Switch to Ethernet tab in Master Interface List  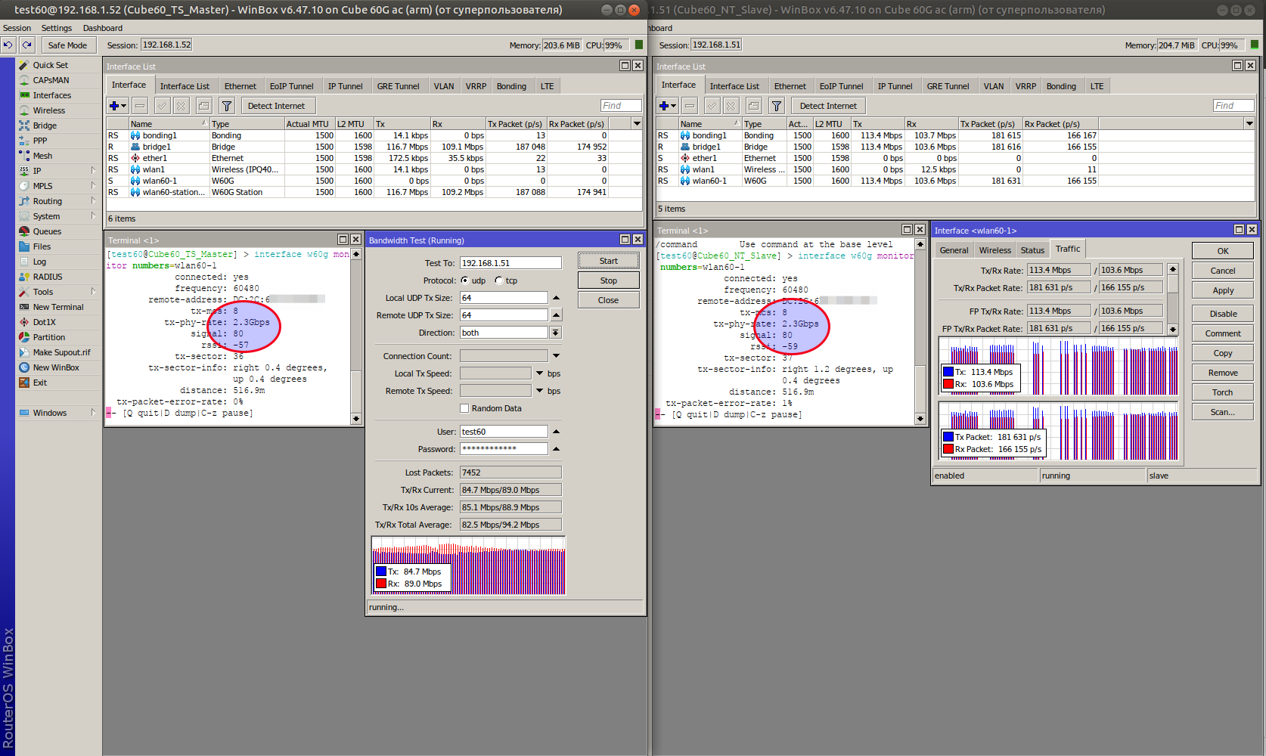pyautogui.click(x=240, y=86)
